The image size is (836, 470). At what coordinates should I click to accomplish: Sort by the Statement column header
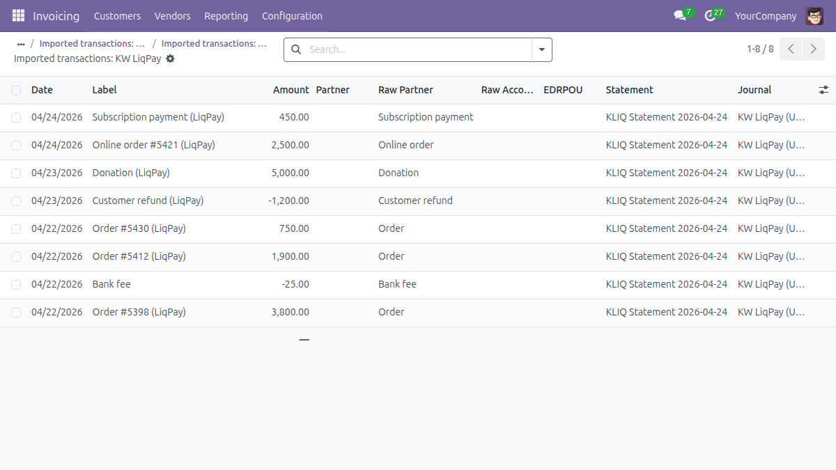point(629,90)
